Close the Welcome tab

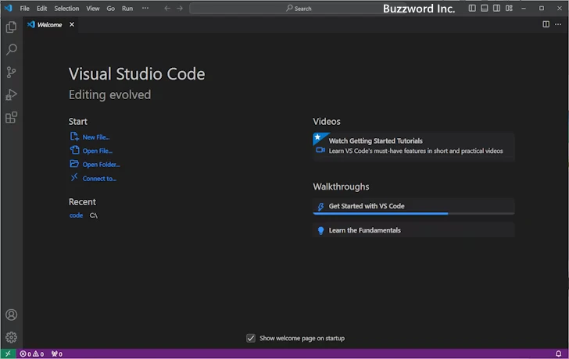coord(72,24)
